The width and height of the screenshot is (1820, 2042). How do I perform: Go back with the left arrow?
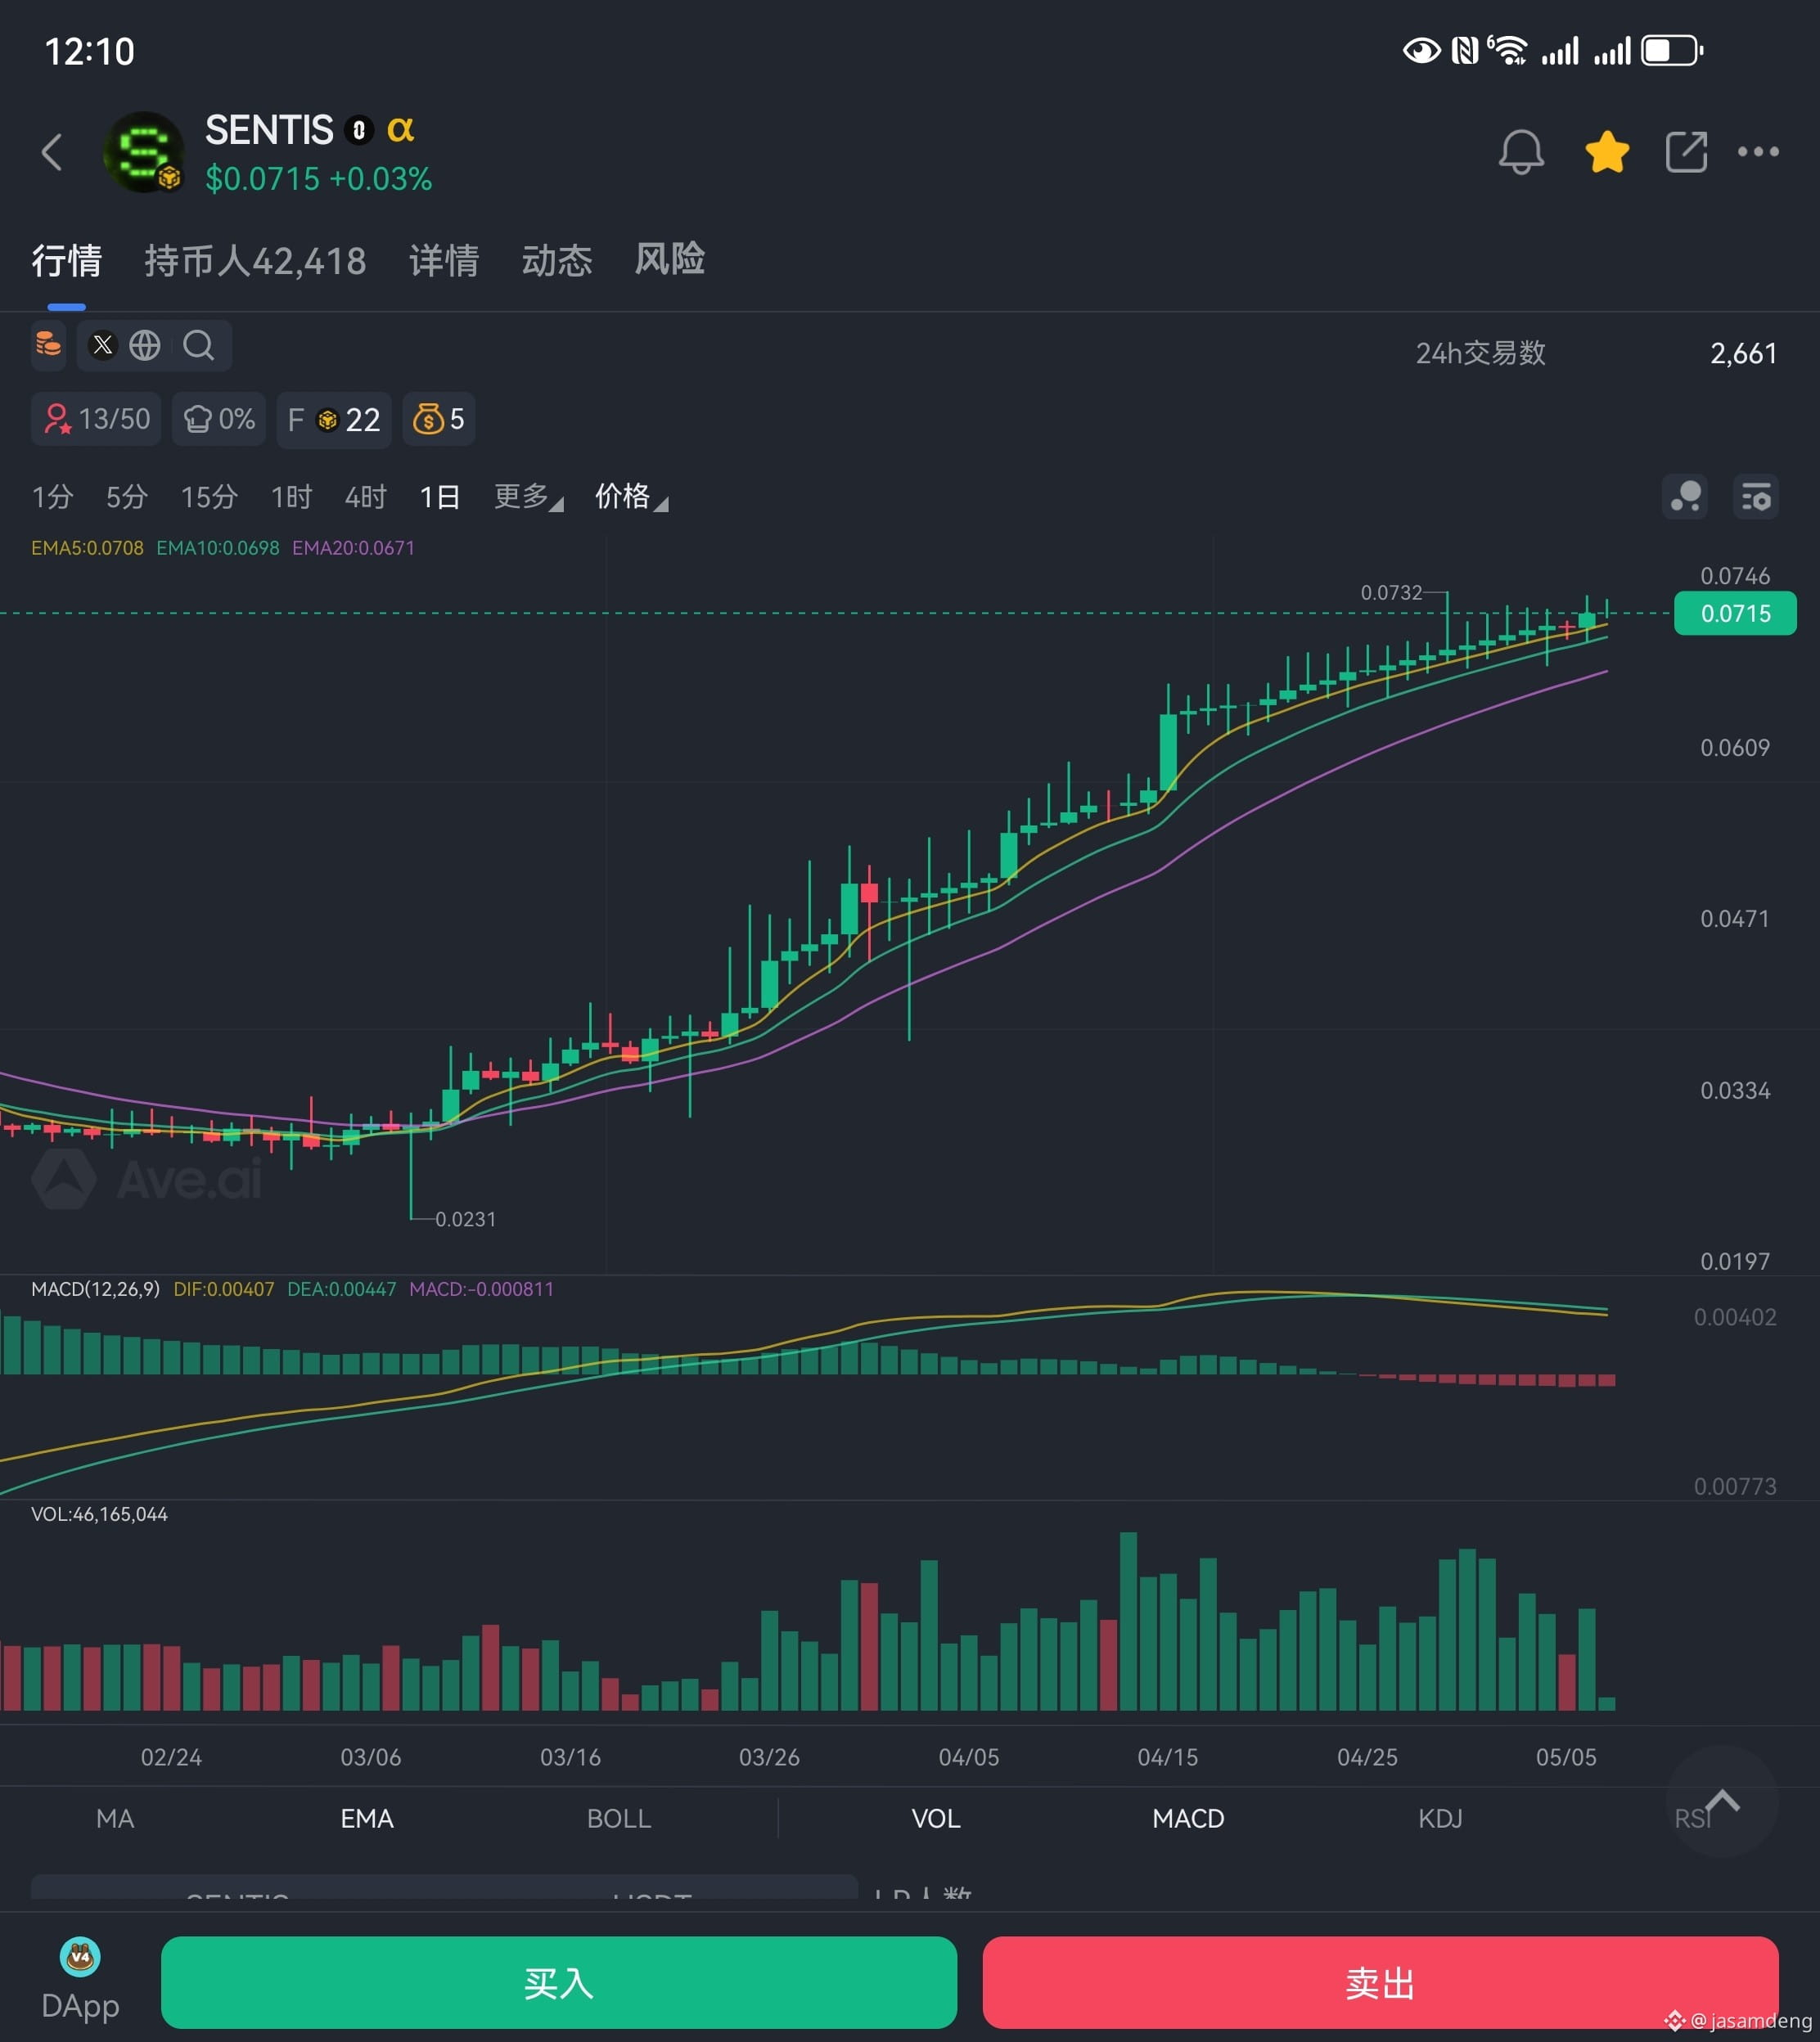coord(52,152)
